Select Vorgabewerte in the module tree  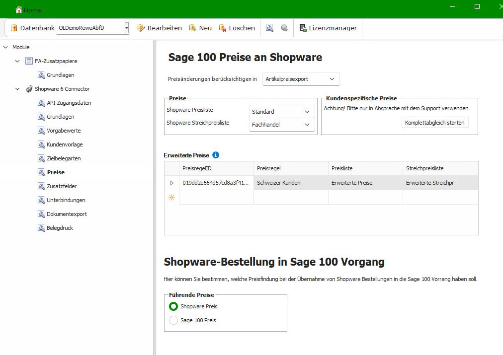click(x=64, y=131)
